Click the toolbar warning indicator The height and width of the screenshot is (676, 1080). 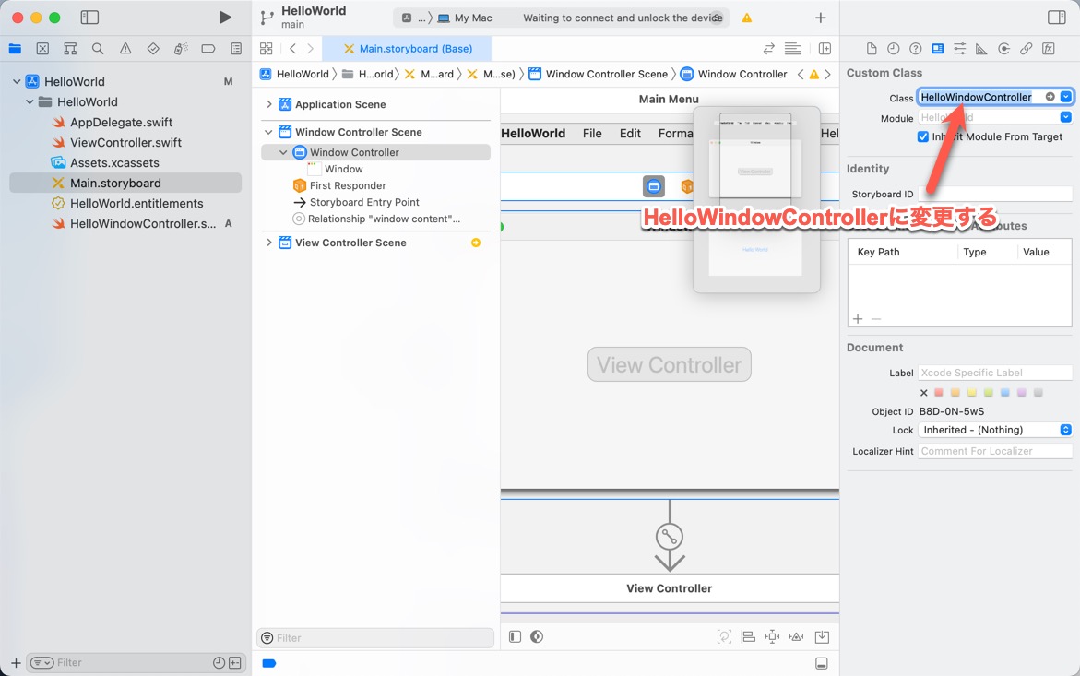tap(747, 18)
